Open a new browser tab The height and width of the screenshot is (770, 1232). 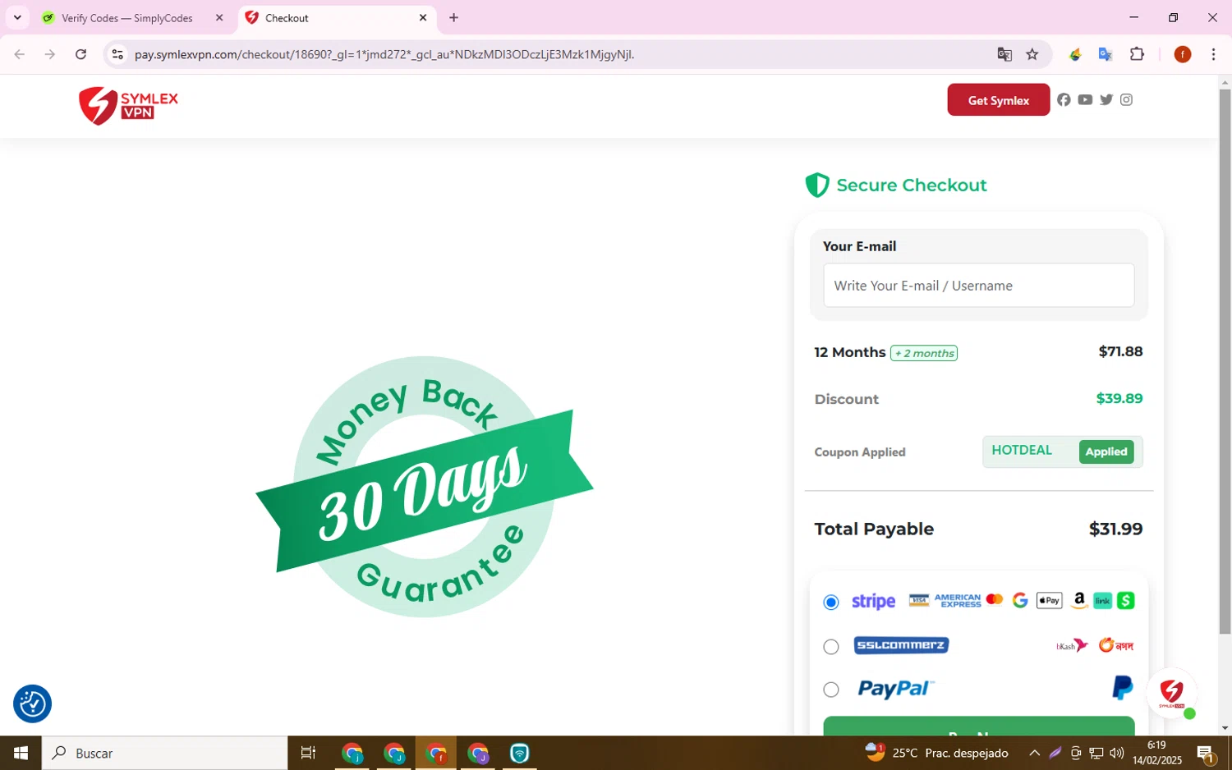pyautogui.click(x=453, y=17)
